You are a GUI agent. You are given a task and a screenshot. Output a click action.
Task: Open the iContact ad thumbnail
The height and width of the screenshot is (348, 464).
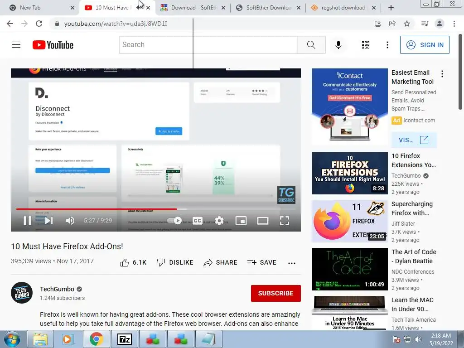tap(349, 106)
